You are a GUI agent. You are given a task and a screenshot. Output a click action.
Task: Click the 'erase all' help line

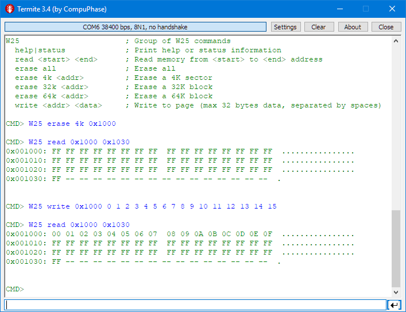(36, 68)
